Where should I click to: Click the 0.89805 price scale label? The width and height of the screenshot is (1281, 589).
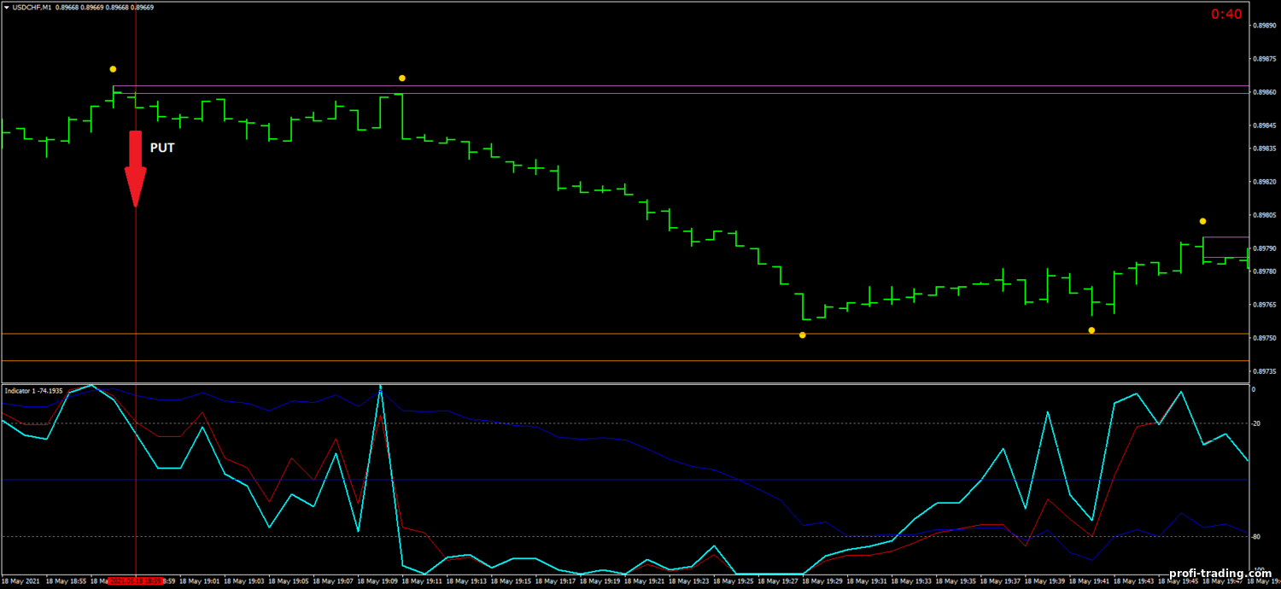click(1264, 215)
